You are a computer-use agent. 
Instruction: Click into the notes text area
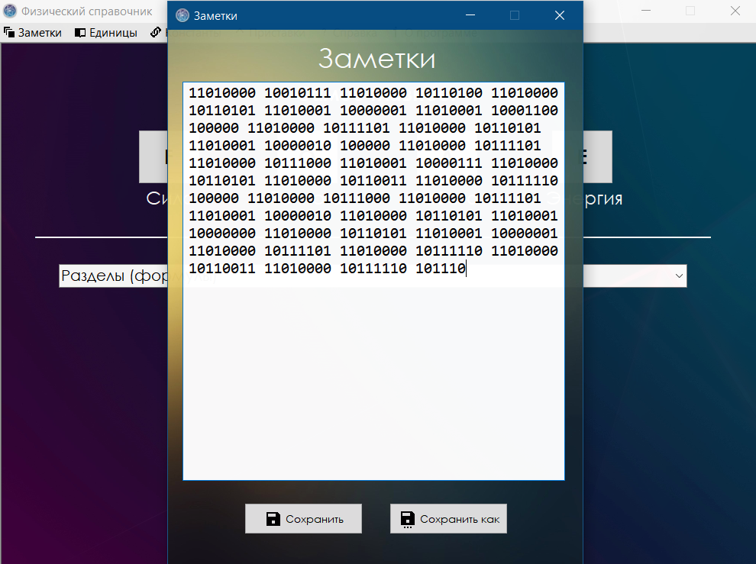[x=373, y=281]
